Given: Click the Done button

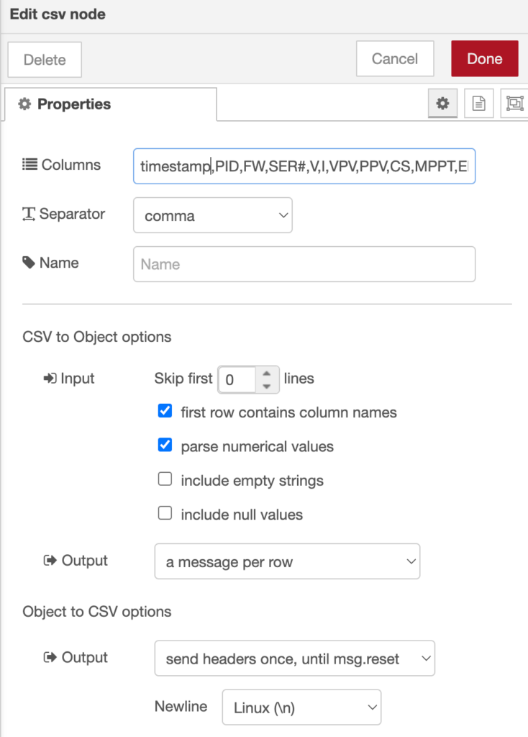Looking at the screenshot, I should point(484,58).
